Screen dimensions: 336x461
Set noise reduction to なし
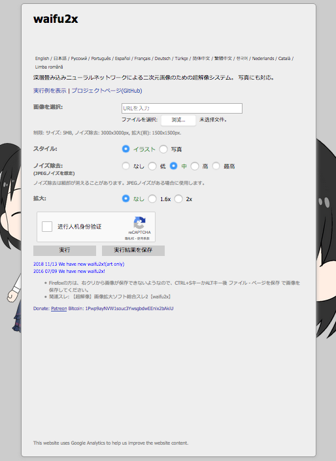126,166
